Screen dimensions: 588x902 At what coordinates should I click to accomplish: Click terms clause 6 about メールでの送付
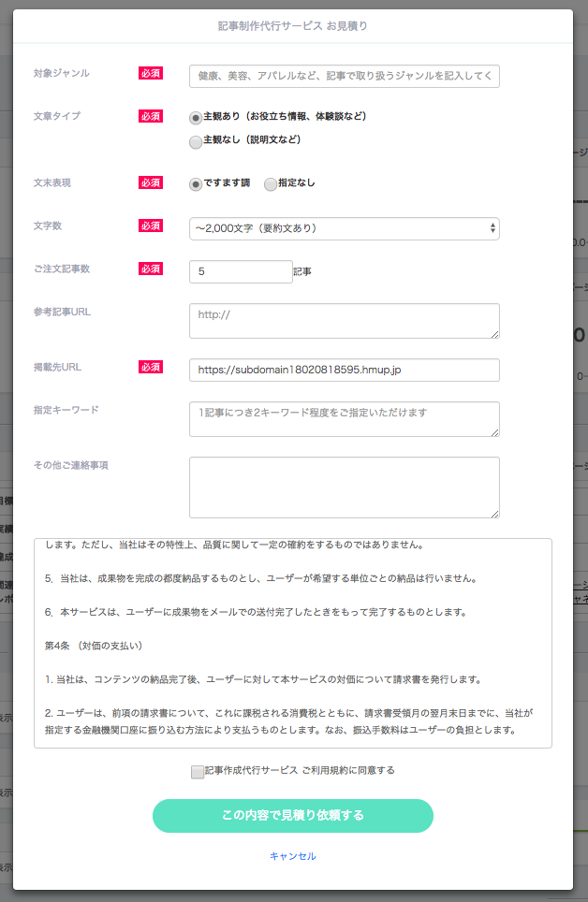coord(256,612)
